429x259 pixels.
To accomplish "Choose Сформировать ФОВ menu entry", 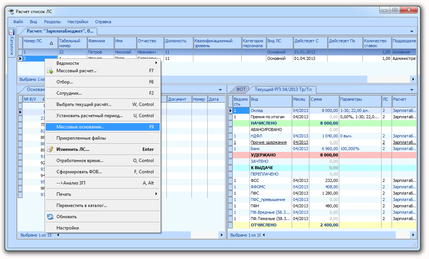I will point(102,172).
